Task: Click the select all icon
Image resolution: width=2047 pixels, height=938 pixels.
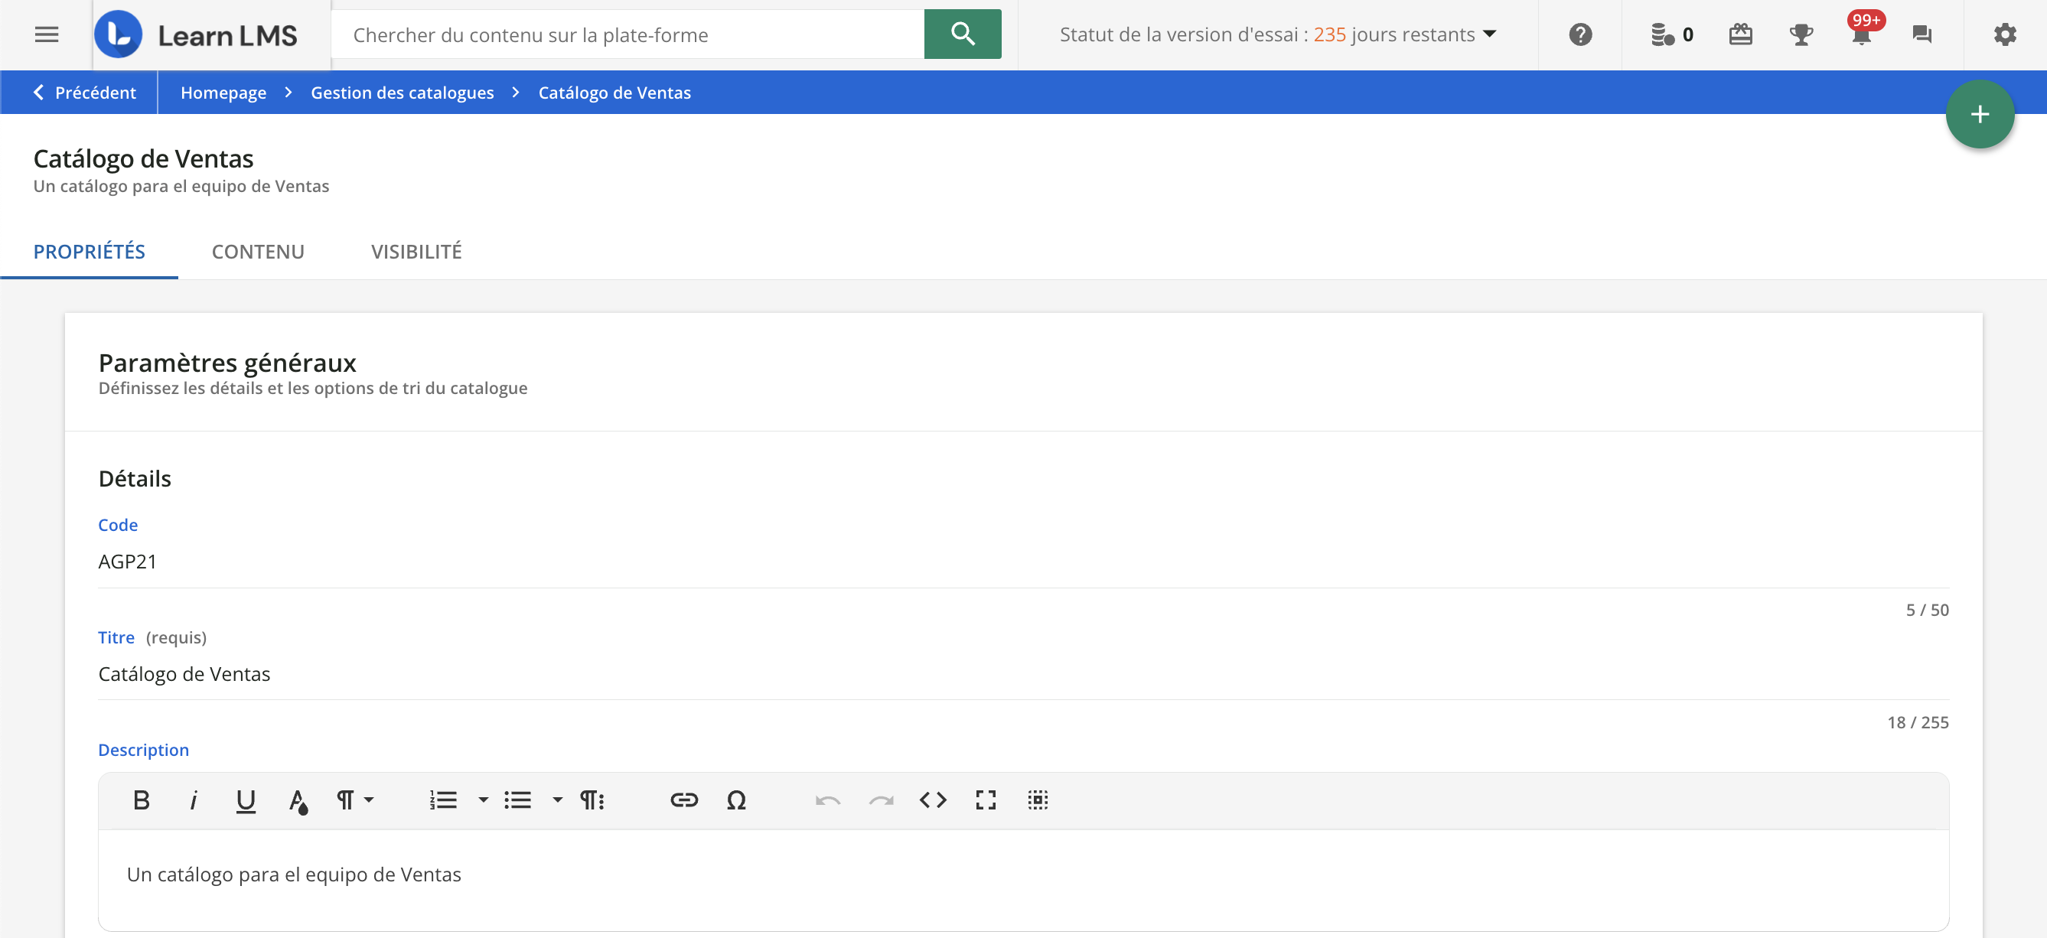Action: [x=1038, y=800]
